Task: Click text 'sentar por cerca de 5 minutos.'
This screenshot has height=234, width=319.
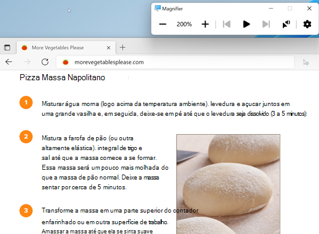Action: [84, 187]
